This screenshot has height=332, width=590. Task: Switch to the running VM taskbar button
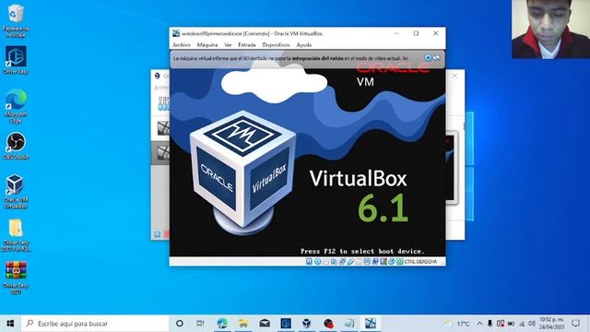[x=371, y=324]
